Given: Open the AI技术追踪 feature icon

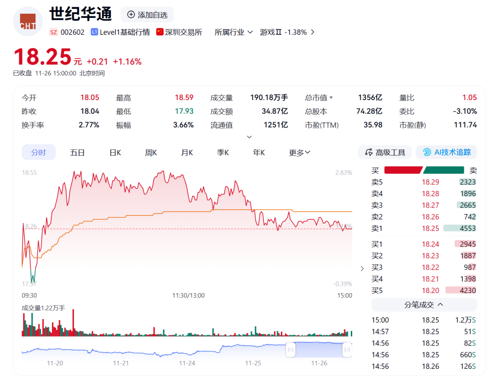Looking at the screenshot, I should coord(428,152).
